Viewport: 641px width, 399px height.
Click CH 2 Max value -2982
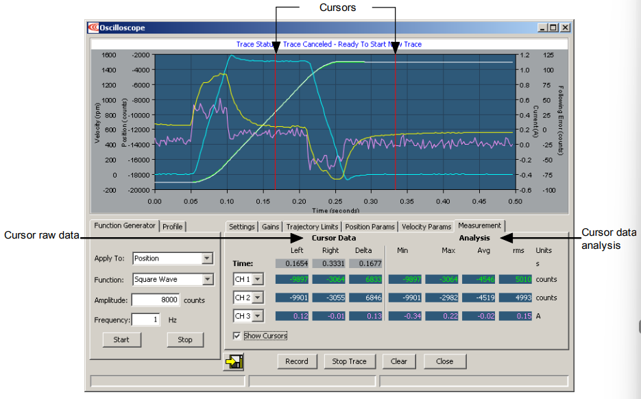[442, 298]
